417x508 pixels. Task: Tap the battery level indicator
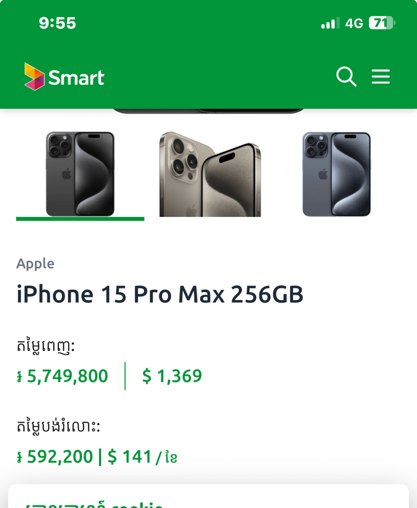click(381, 23)
